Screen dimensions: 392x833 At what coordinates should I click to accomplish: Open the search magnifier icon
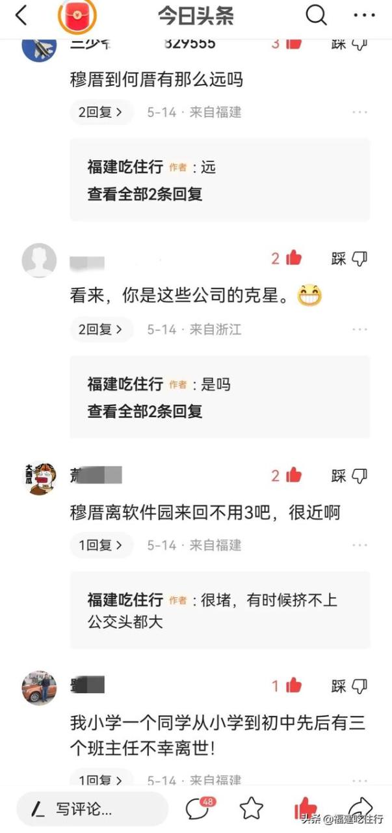click(x=316, y=15)
